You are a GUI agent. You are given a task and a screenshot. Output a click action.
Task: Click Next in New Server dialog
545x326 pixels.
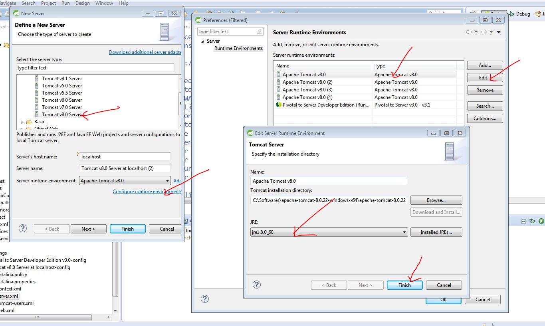tap(88, 229)
